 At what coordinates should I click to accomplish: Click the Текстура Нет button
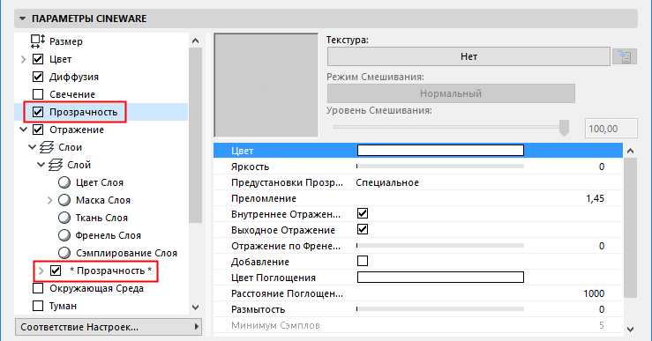468,56
